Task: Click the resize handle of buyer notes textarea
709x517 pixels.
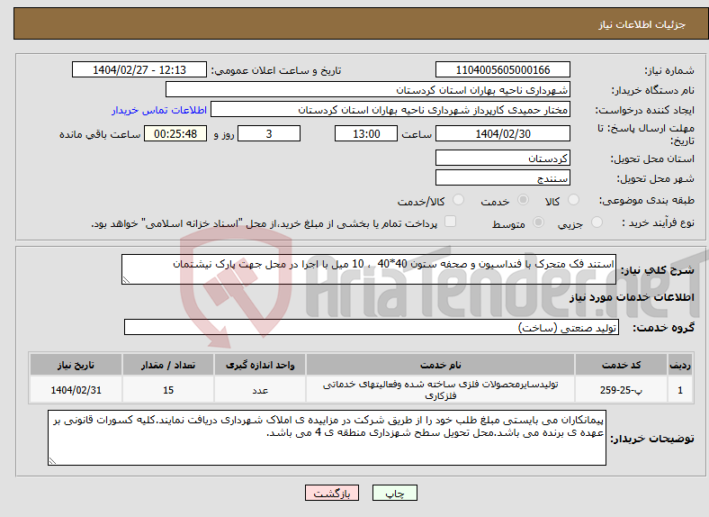Action: click(x=52, y=461)
